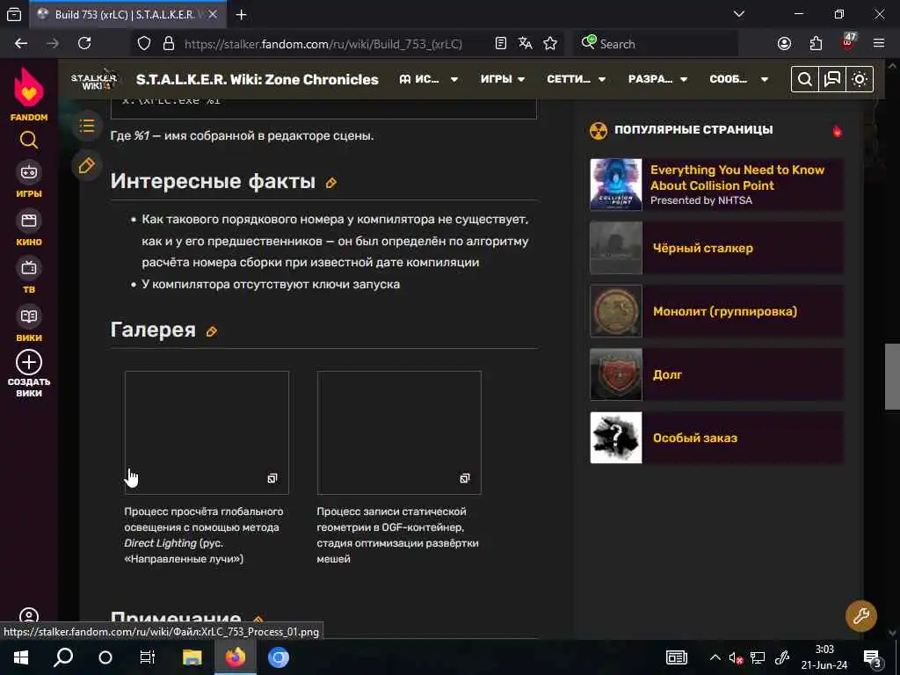Click the page edit pencil icon
The image size is (900, 675).
click(x=87, y=166)
